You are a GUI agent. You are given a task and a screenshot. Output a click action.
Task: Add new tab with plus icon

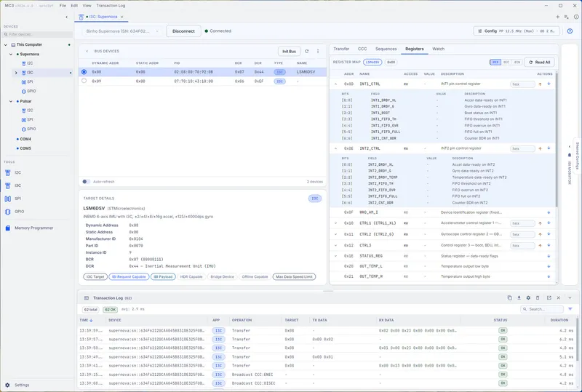557,17
